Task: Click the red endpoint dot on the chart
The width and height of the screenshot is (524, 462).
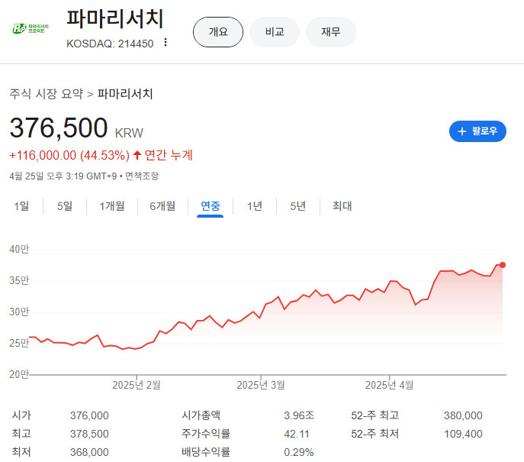Action: coord(503,265)
